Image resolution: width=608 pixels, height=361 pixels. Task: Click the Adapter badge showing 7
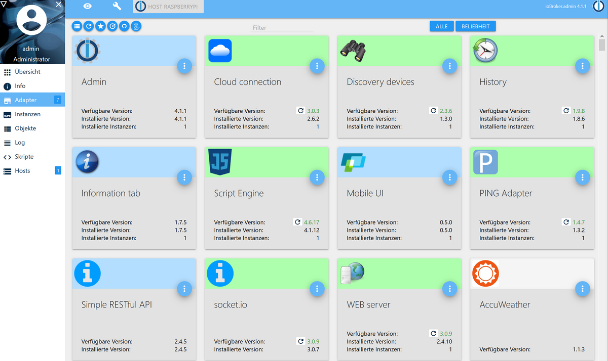coord(58,100)
